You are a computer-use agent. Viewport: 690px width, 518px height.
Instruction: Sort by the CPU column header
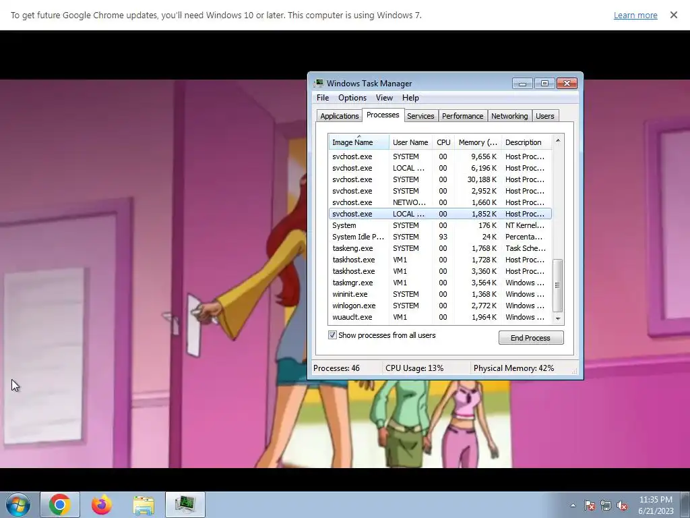click(x=443, y=142)
